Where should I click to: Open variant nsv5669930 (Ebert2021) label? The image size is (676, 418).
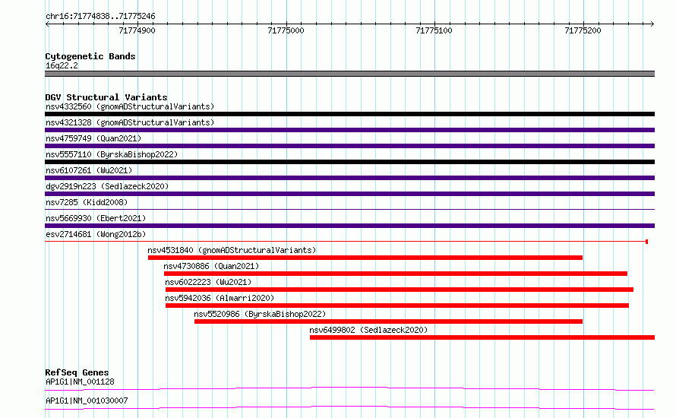(x=96, y=218)
